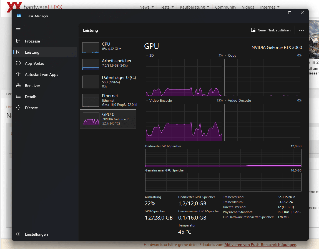
Task: Click Treiberdatum value 03.12.2024
Action: point(285,202)
